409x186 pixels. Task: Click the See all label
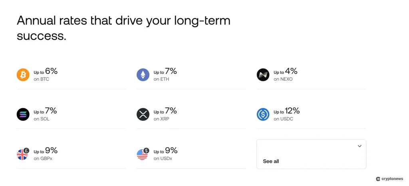pyautogui.click(x=271, y=161)
